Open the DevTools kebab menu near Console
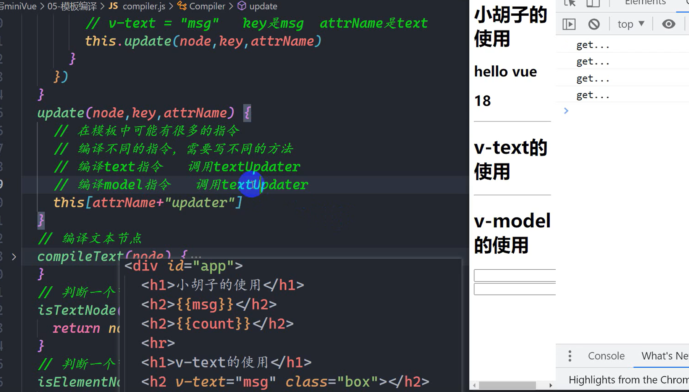The height and width of the screenshot is (392, 689). tap(569, 356)
